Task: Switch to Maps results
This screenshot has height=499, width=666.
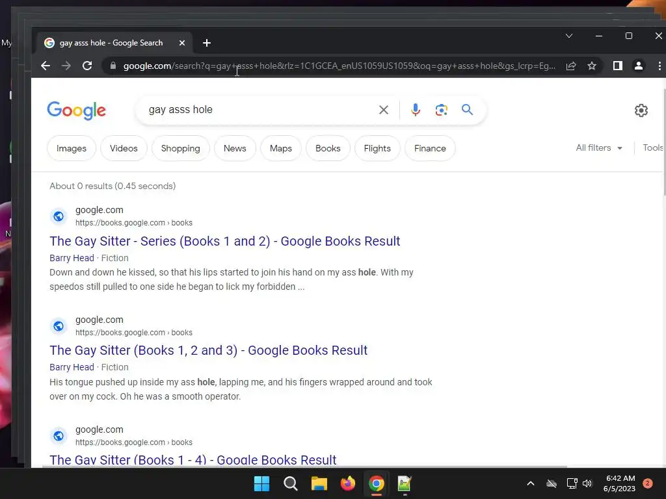Action: (x=281, y=148)
